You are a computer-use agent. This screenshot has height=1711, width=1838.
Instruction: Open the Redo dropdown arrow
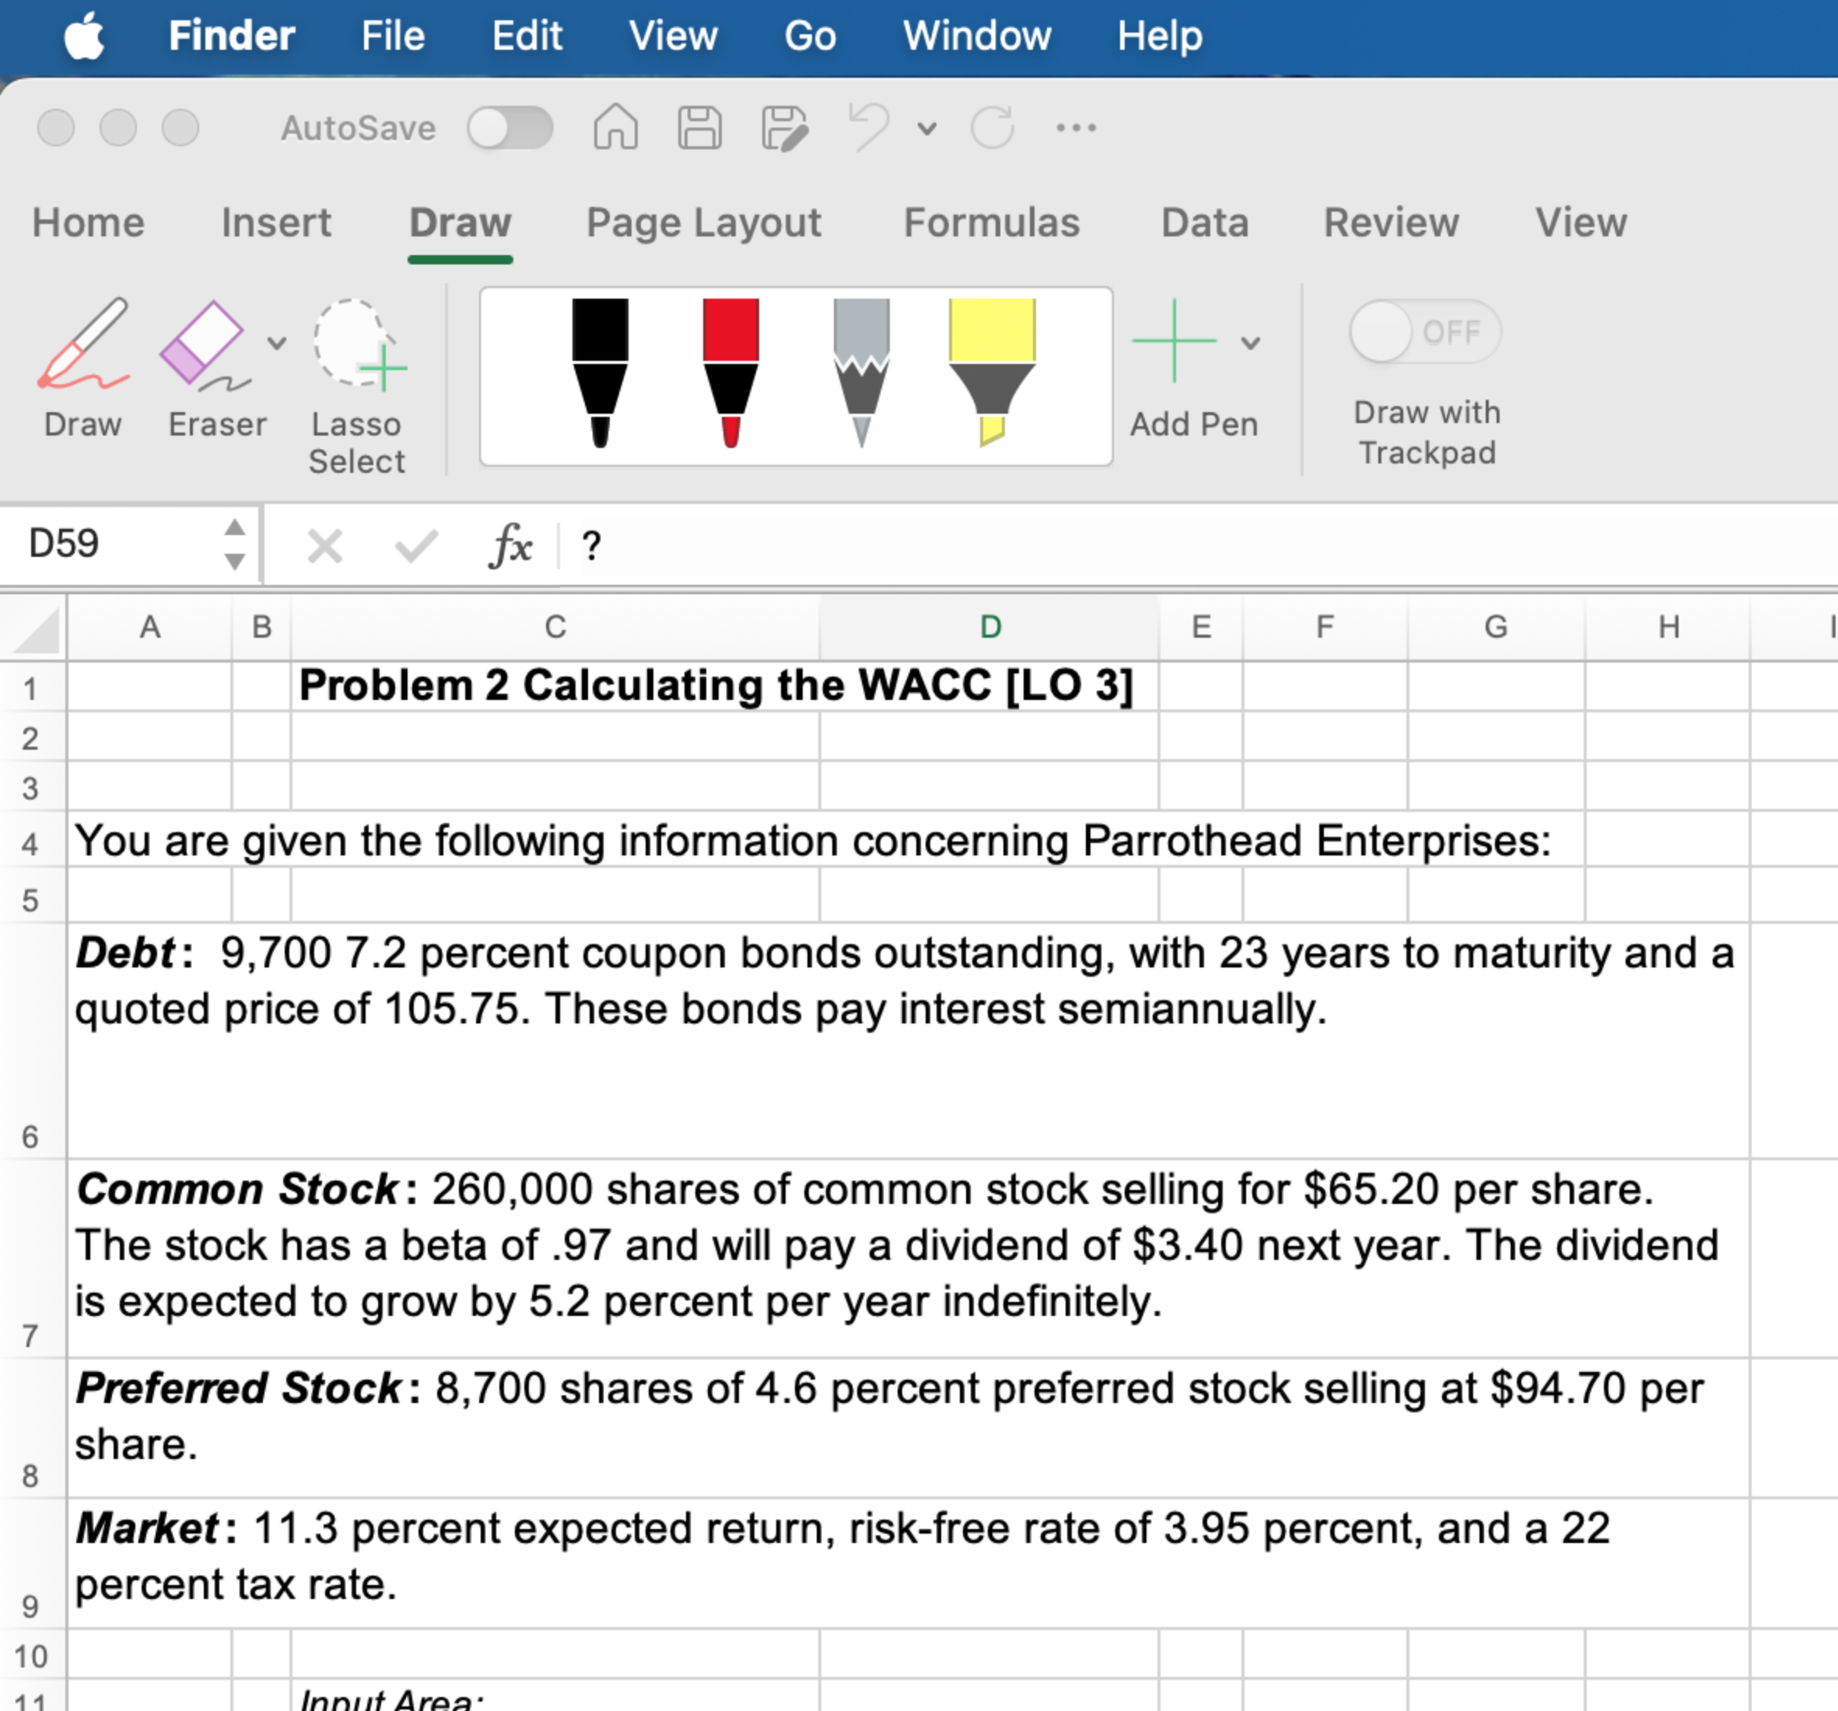[x=927, y=128]
